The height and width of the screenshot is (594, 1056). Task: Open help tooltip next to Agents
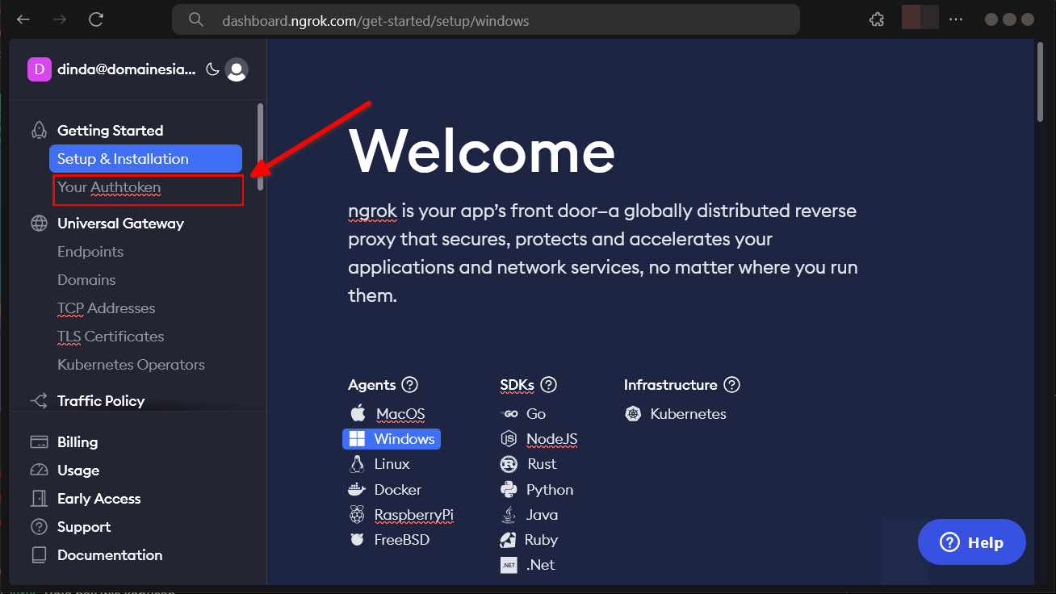(x=410, y=385)
